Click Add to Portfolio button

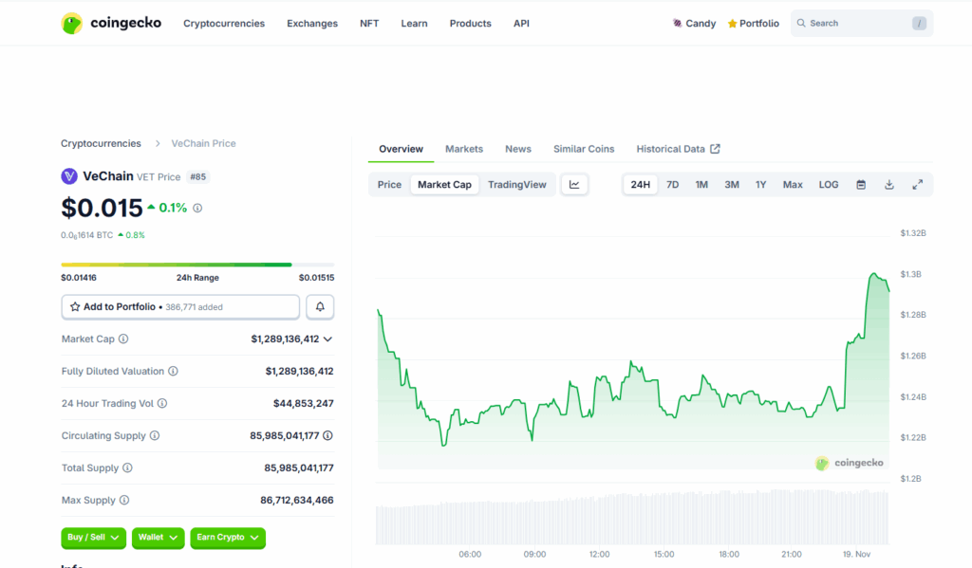[x=180, y=307]
